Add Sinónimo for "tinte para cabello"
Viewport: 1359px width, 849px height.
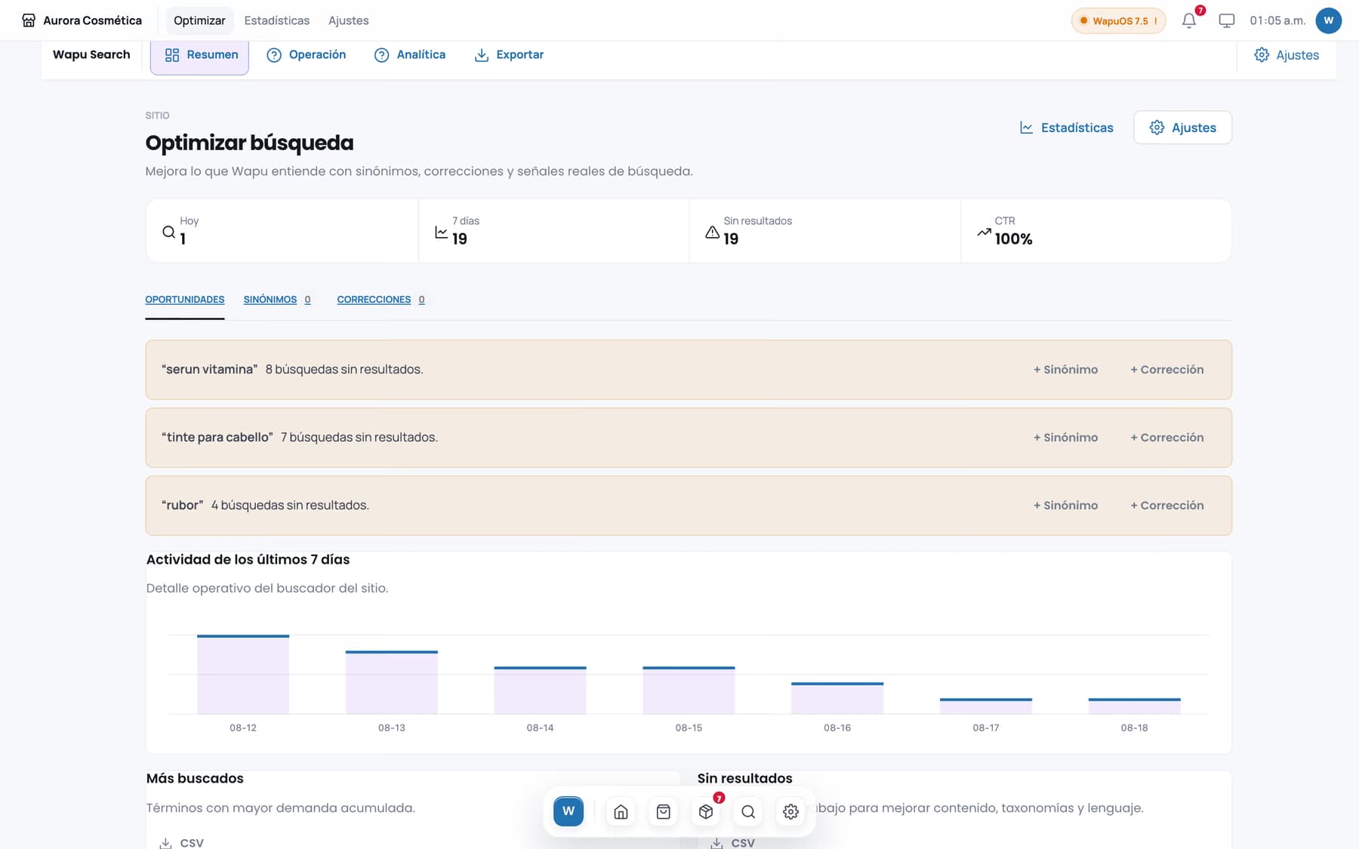point(1065,438)
